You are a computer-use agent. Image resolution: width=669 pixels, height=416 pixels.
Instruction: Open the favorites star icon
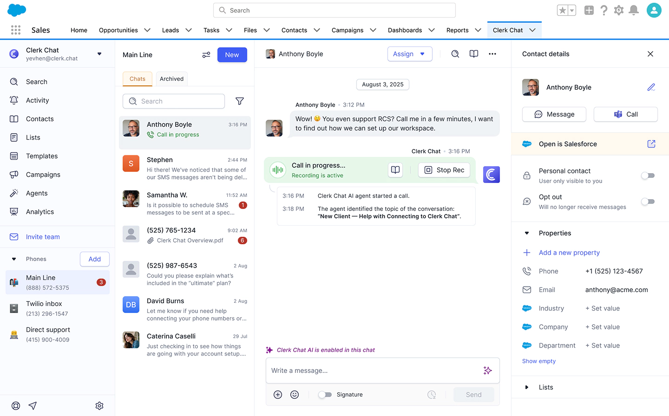[562, 10]
